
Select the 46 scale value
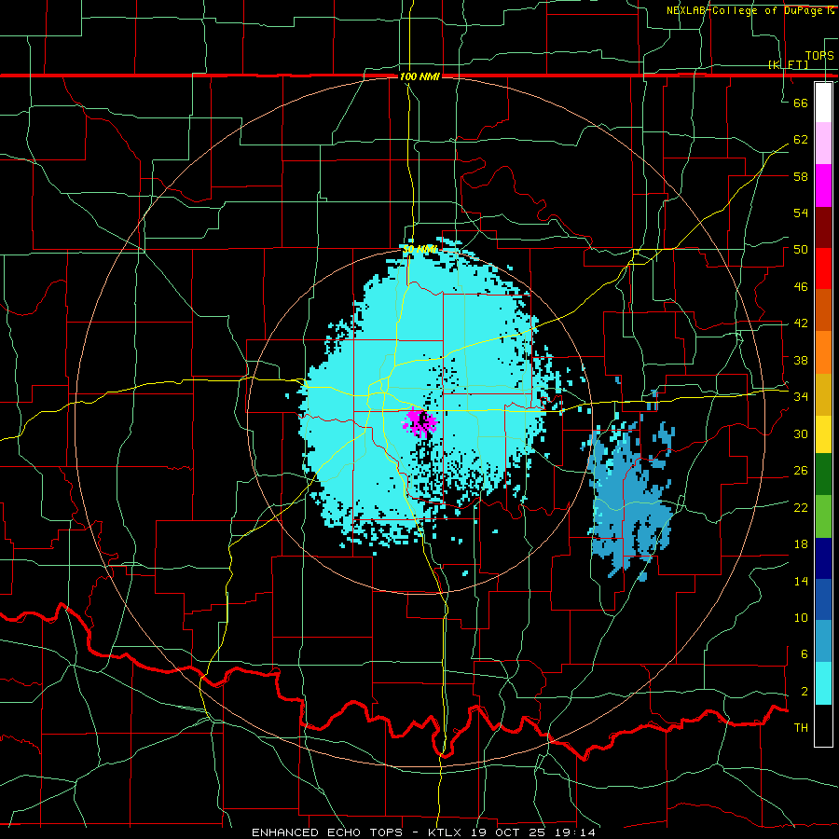(x=801, y=287)
